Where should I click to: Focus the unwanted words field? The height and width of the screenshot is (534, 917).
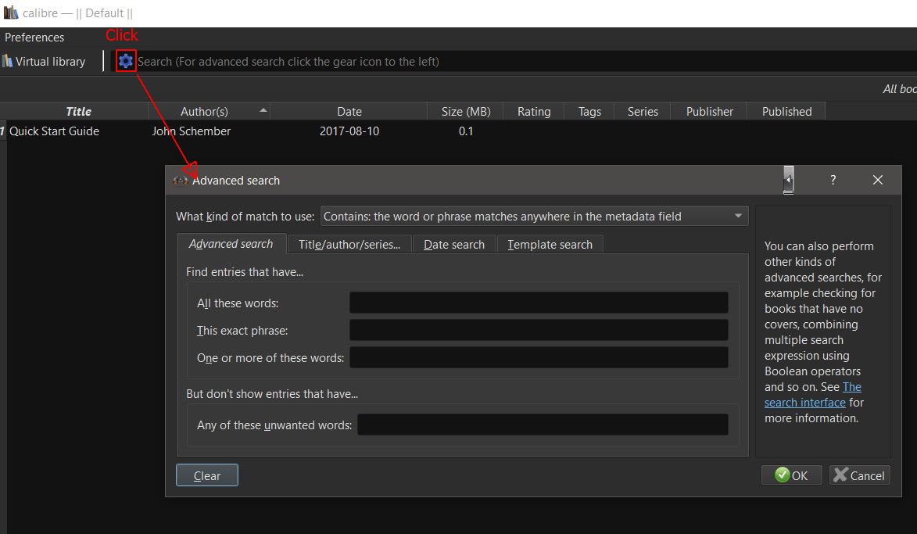(543, 425)
